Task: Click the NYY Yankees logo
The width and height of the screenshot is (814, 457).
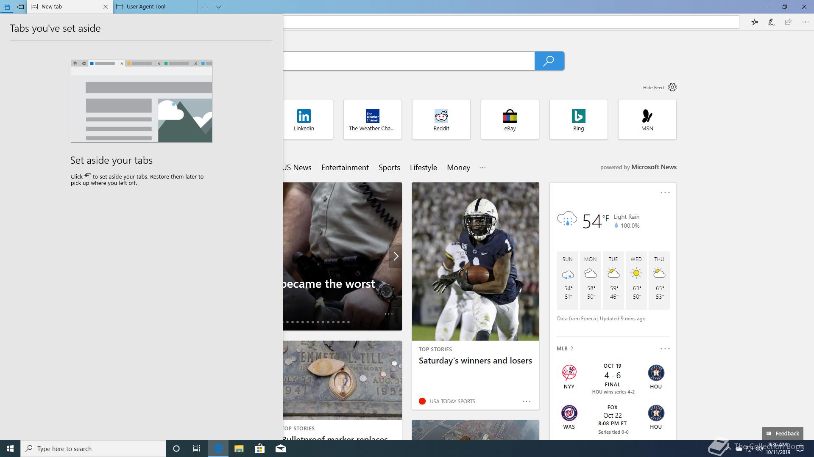Action: coord(569,373)
